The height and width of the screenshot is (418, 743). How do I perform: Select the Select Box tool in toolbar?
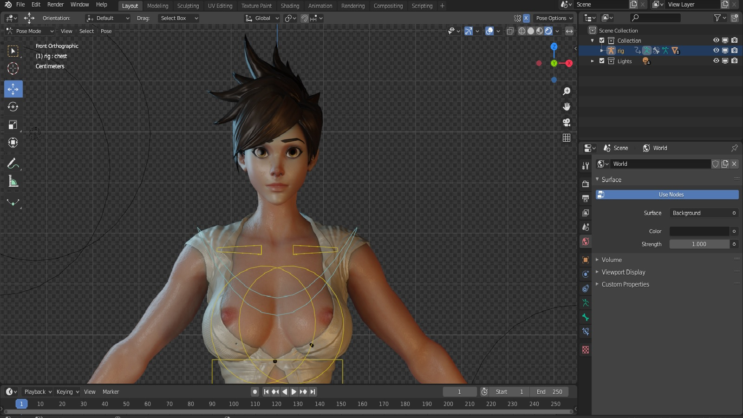point(13,51)
